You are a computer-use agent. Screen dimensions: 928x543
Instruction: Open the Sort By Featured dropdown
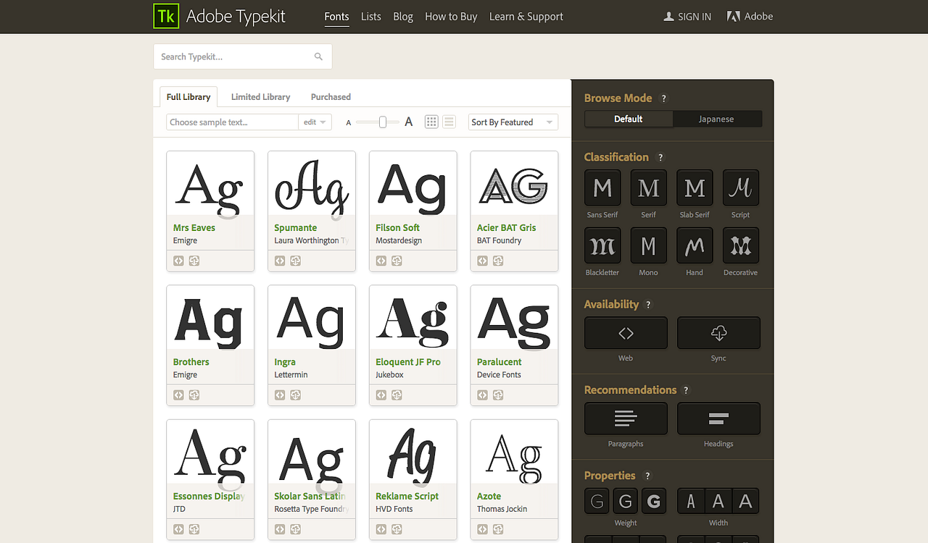513,122
